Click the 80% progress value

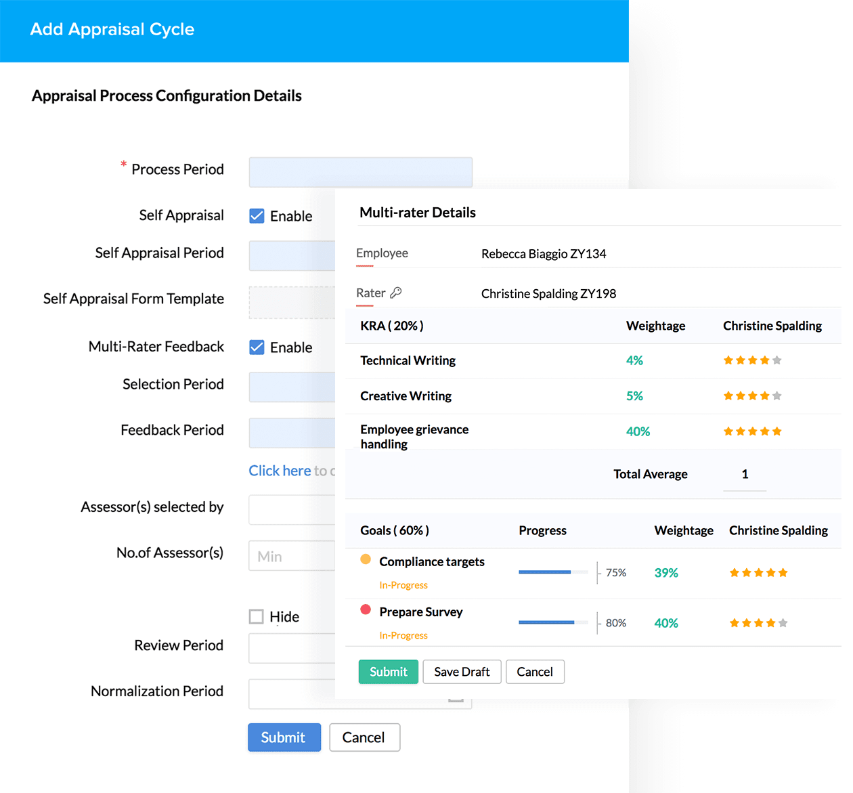[616, 623]
